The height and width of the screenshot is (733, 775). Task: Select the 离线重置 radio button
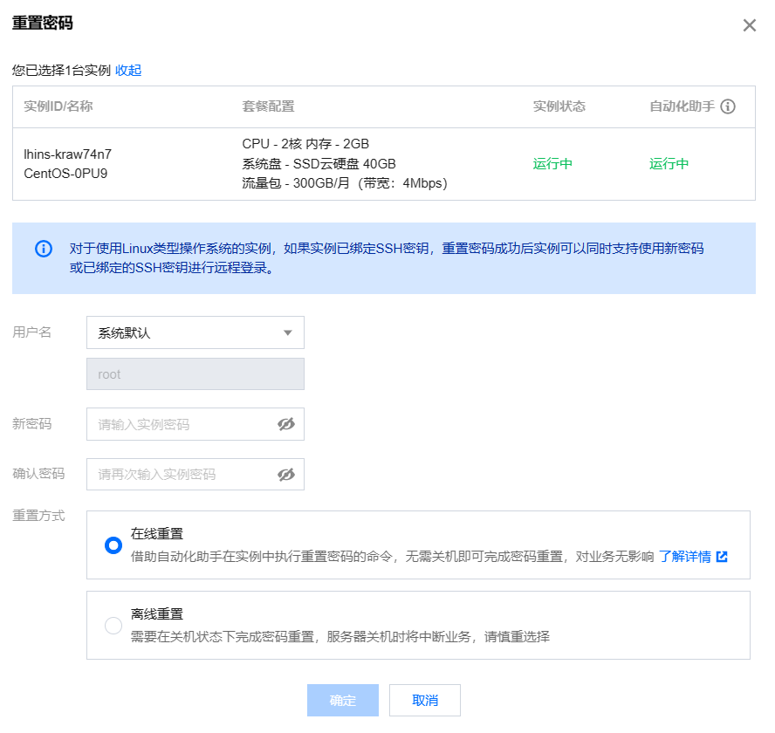113,626
